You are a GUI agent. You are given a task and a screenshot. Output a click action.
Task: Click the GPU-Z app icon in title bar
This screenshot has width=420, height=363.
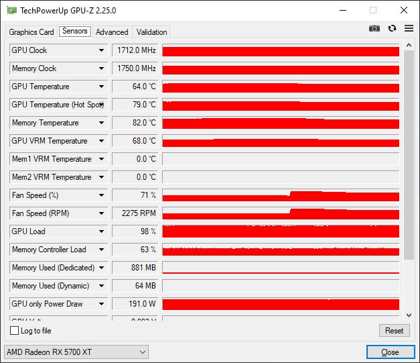pyautogui.click(x=11, y=11)
